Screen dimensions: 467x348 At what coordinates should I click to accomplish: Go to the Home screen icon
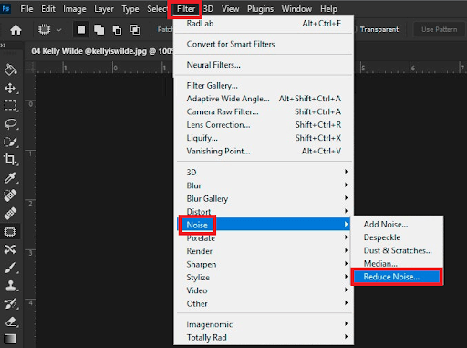point(16,30)
